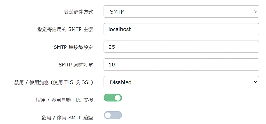
Task: Open the encryption dropdown set to Disabled
Action: (181, 82)
